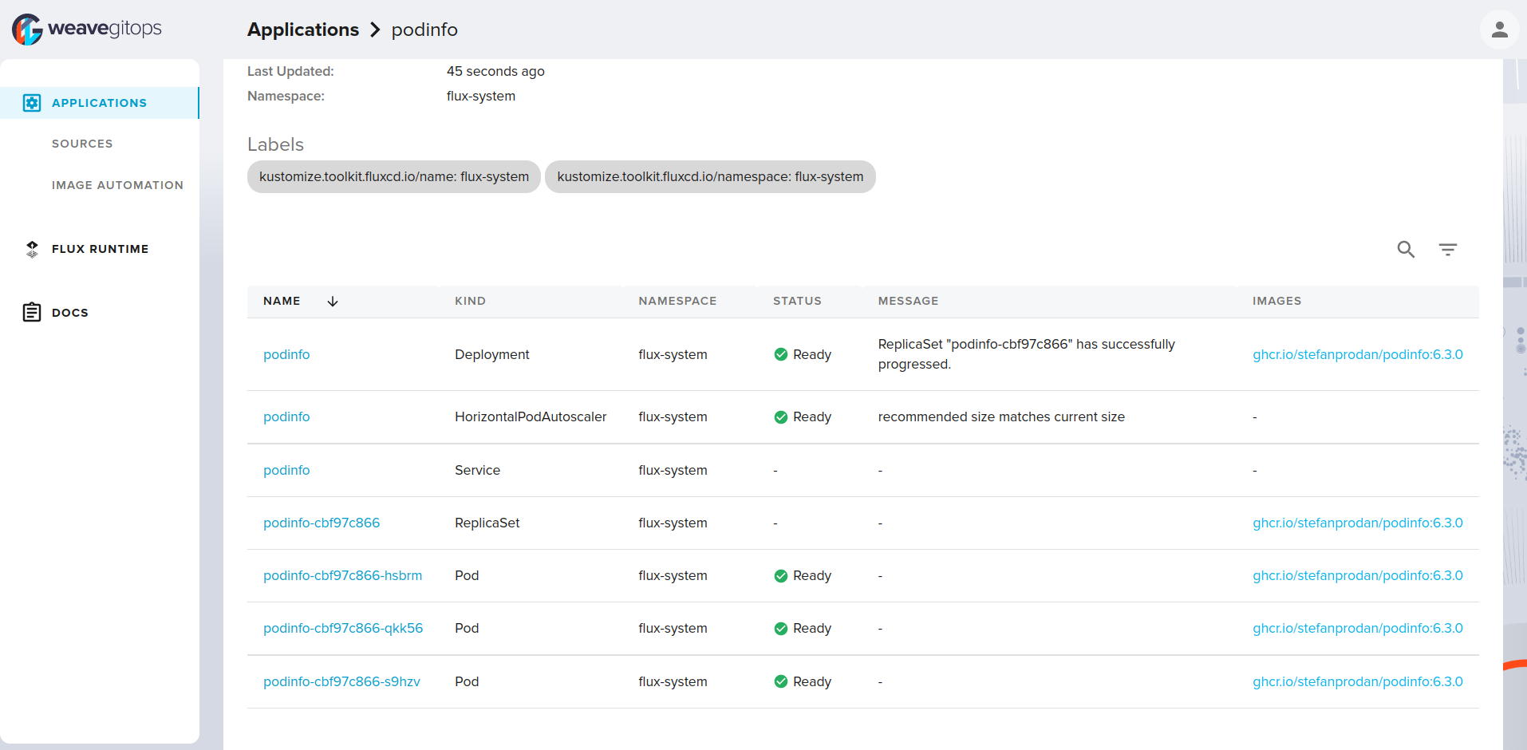The image size is (1527, 750).
Task: Sort table by Kind column header
Action: (x=470, y=301)
